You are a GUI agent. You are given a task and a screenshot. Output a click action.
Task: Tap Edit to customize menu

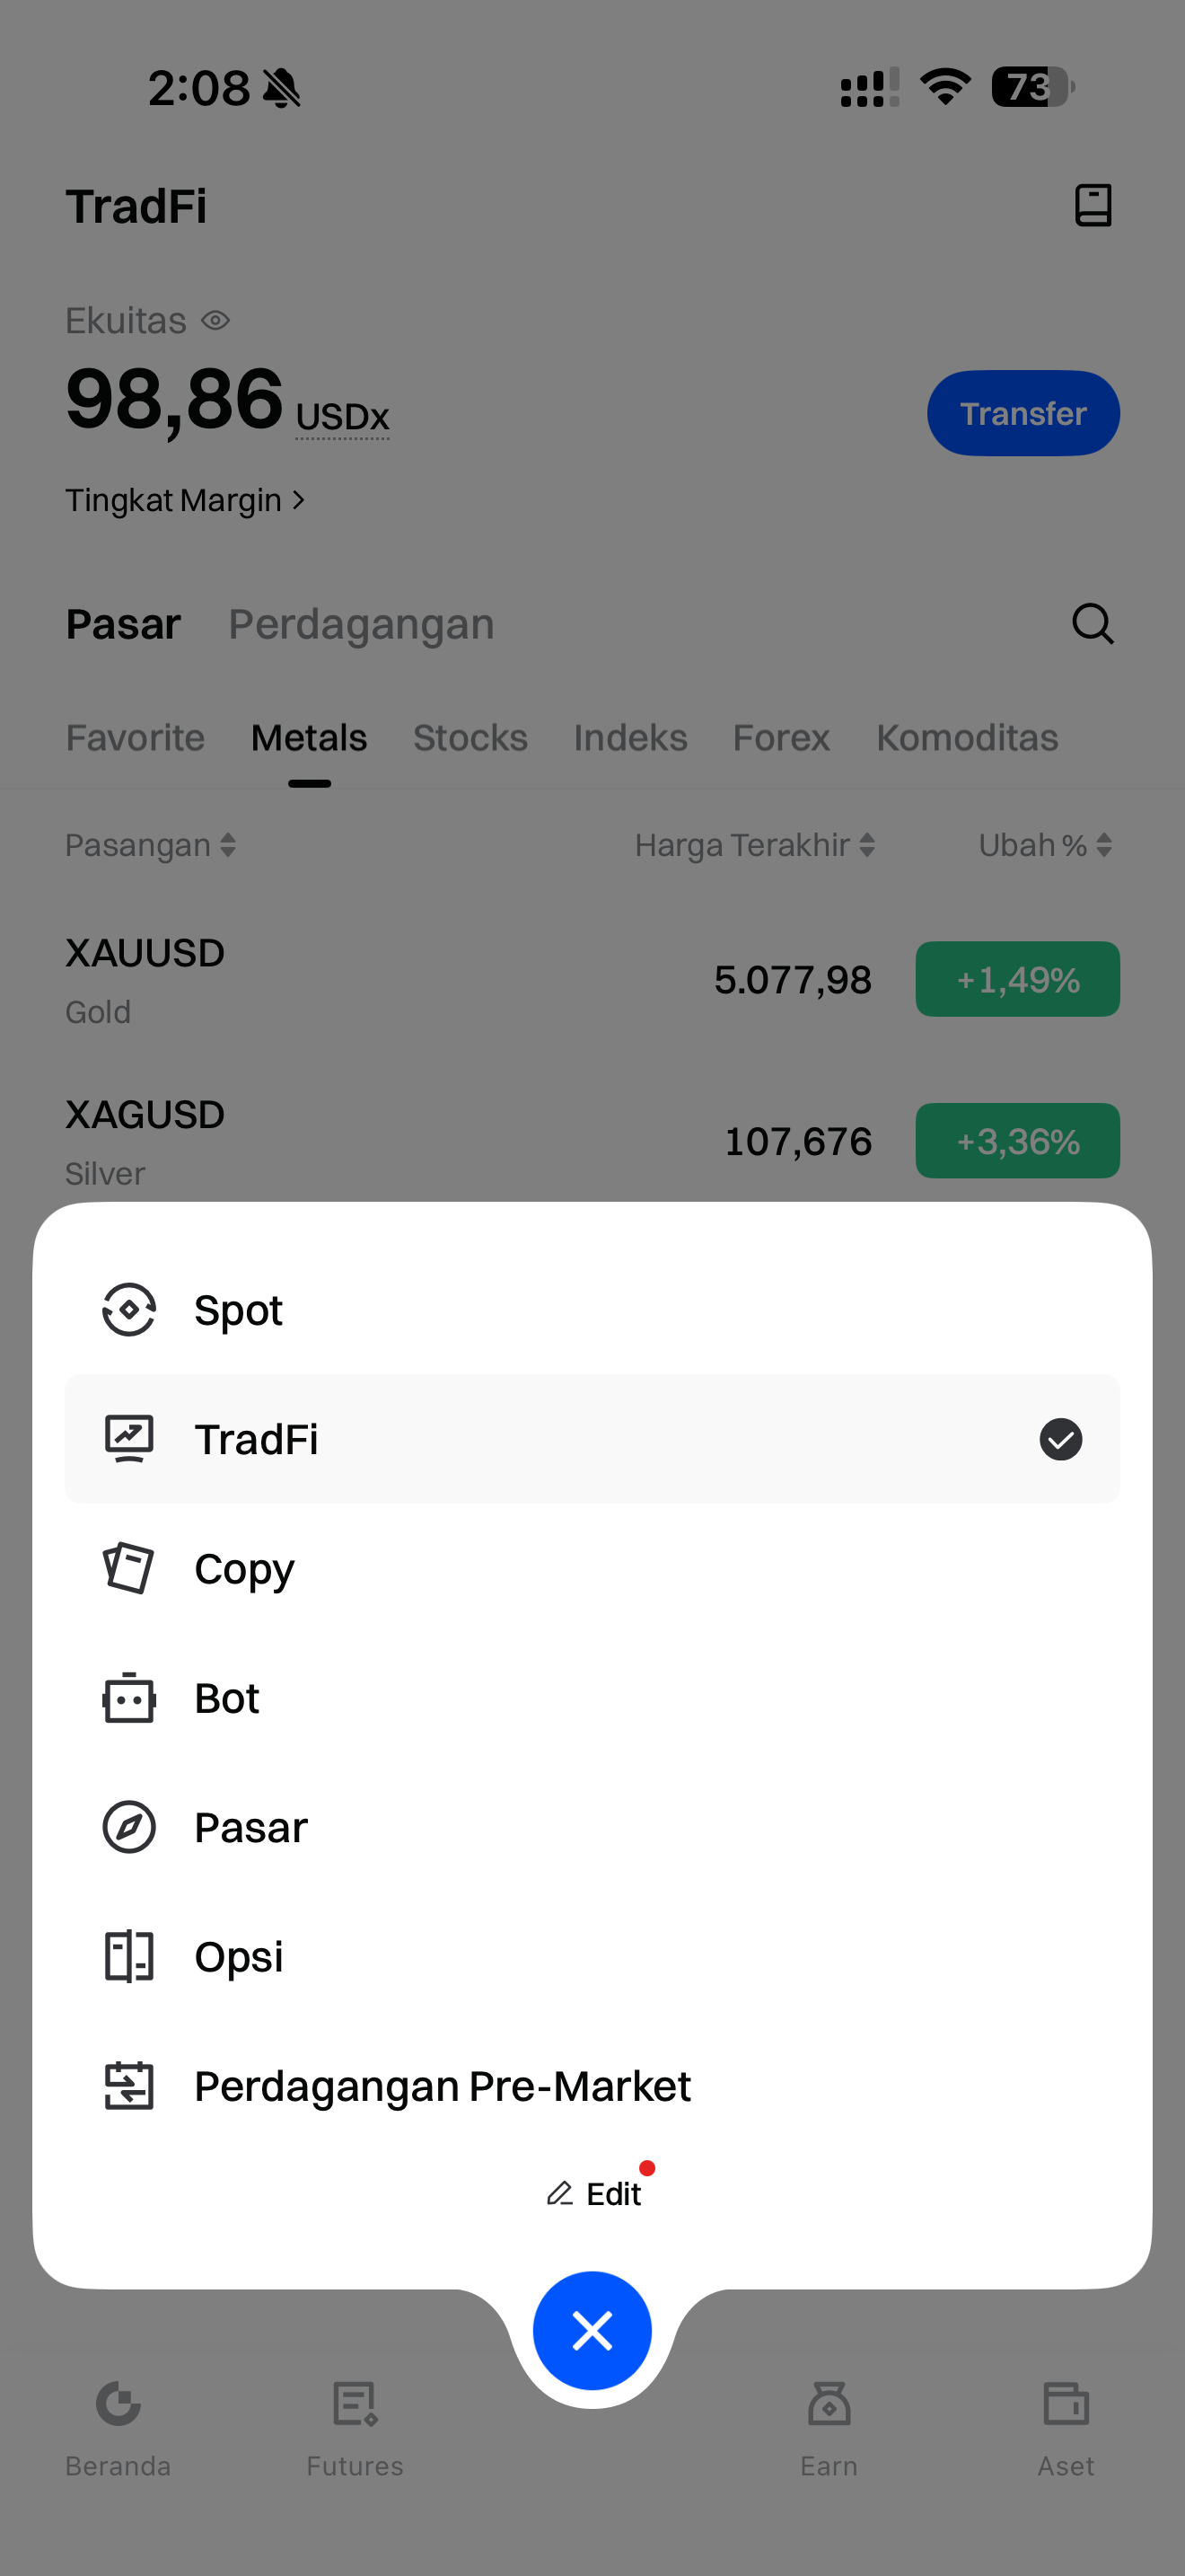point(594,2194)
